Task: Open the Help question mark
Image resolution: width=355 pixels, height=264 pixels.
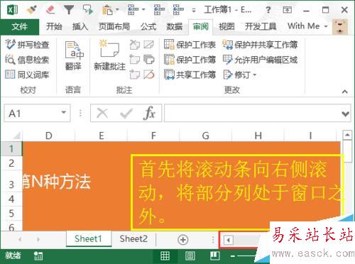Action: pyautogui.click(x=268, y=10)
